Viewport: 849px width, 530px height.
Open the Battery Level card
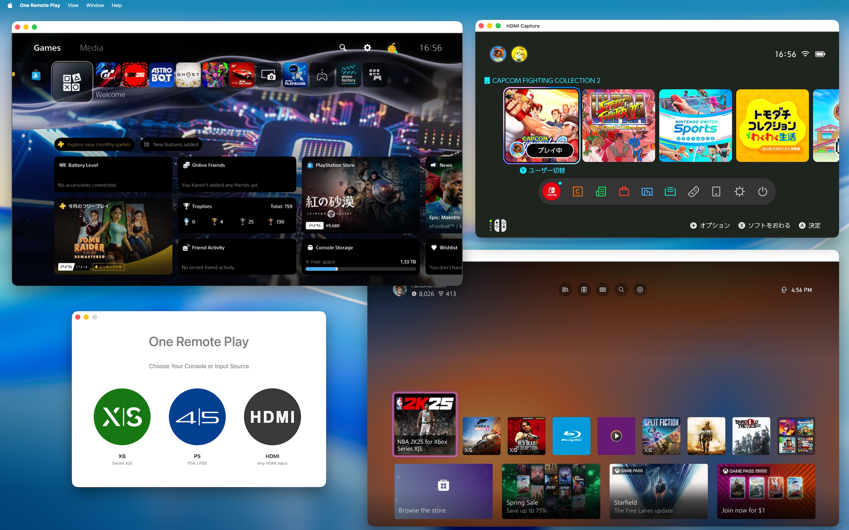113,174
